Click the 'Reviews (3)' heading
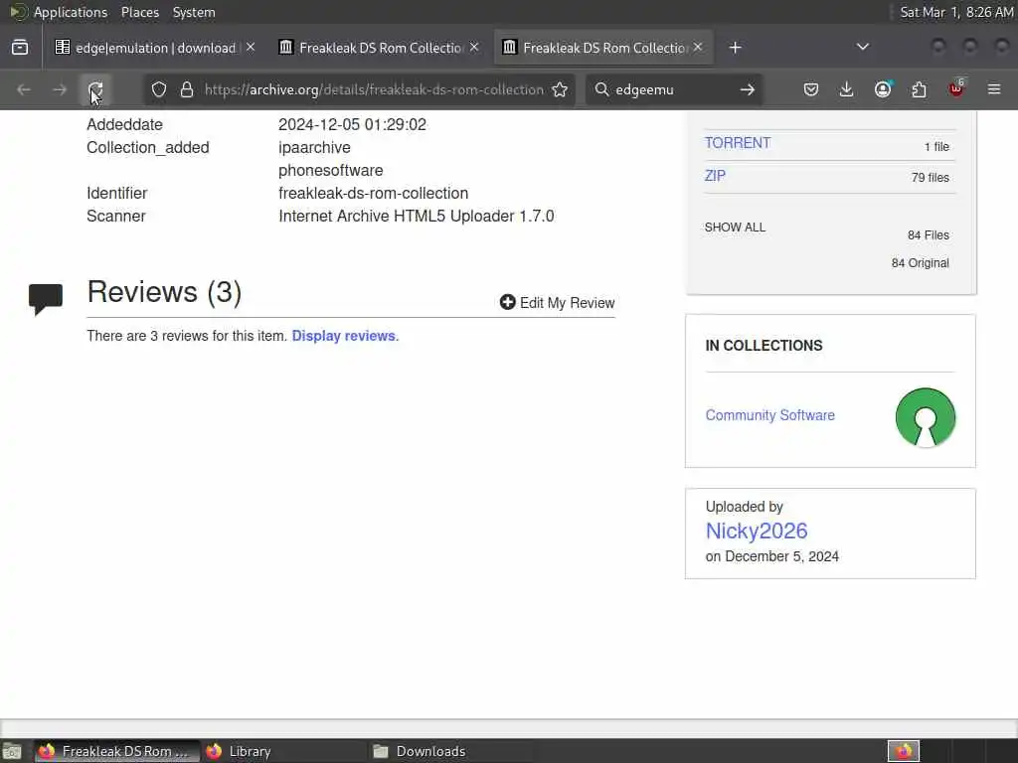 tap(164, 293)
